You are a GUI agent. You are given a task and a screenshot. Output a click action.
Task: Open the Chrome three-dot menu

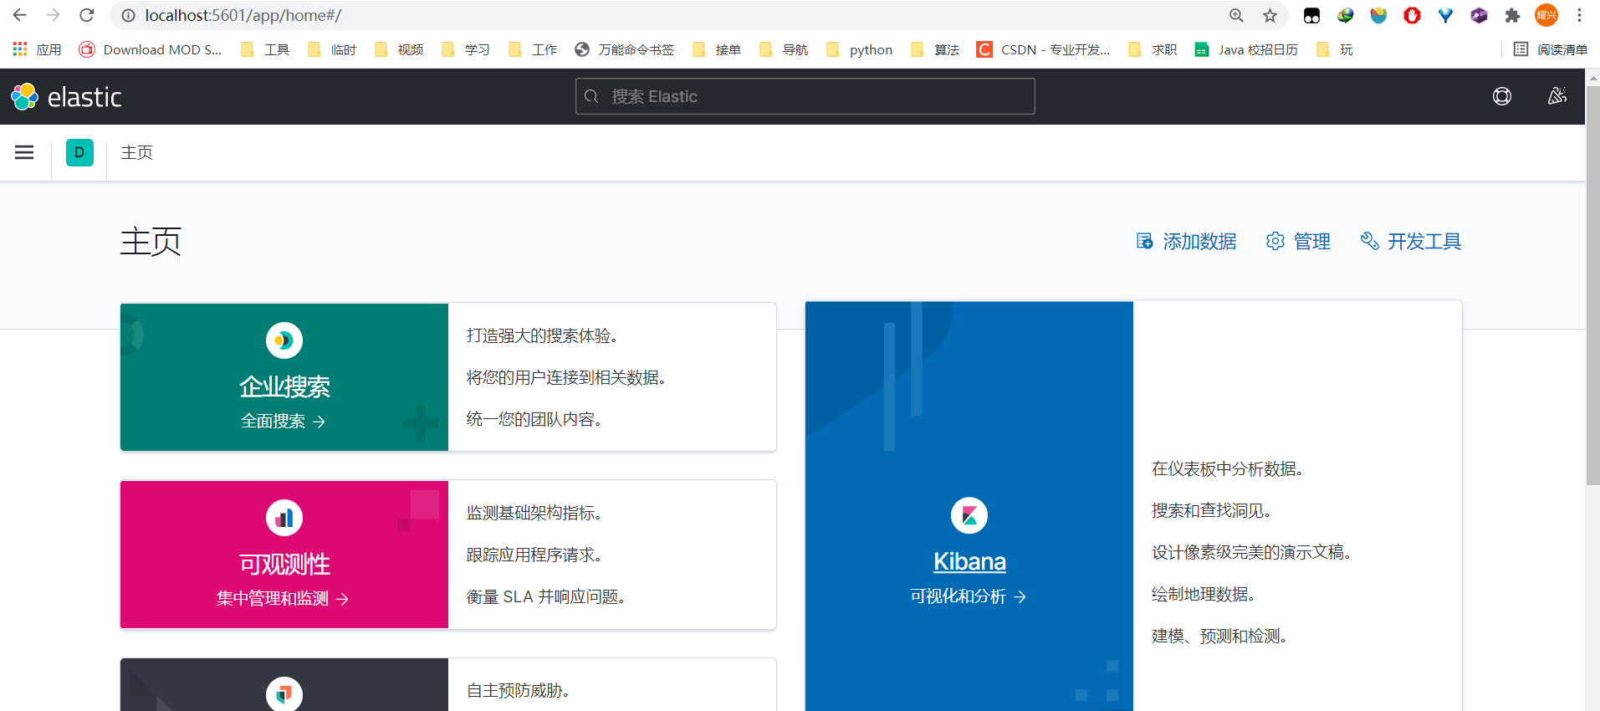[x=1579, y=15]
